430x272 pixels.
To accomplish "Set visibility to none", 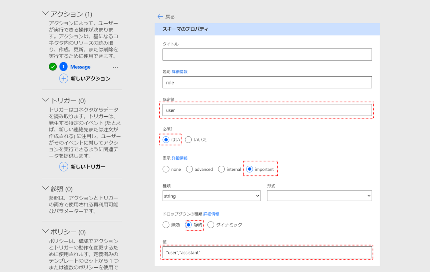I will (x=166, y=169).
